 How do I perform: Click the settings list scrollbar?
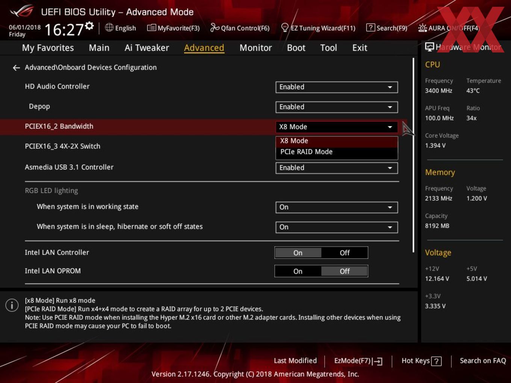[413, 155]
